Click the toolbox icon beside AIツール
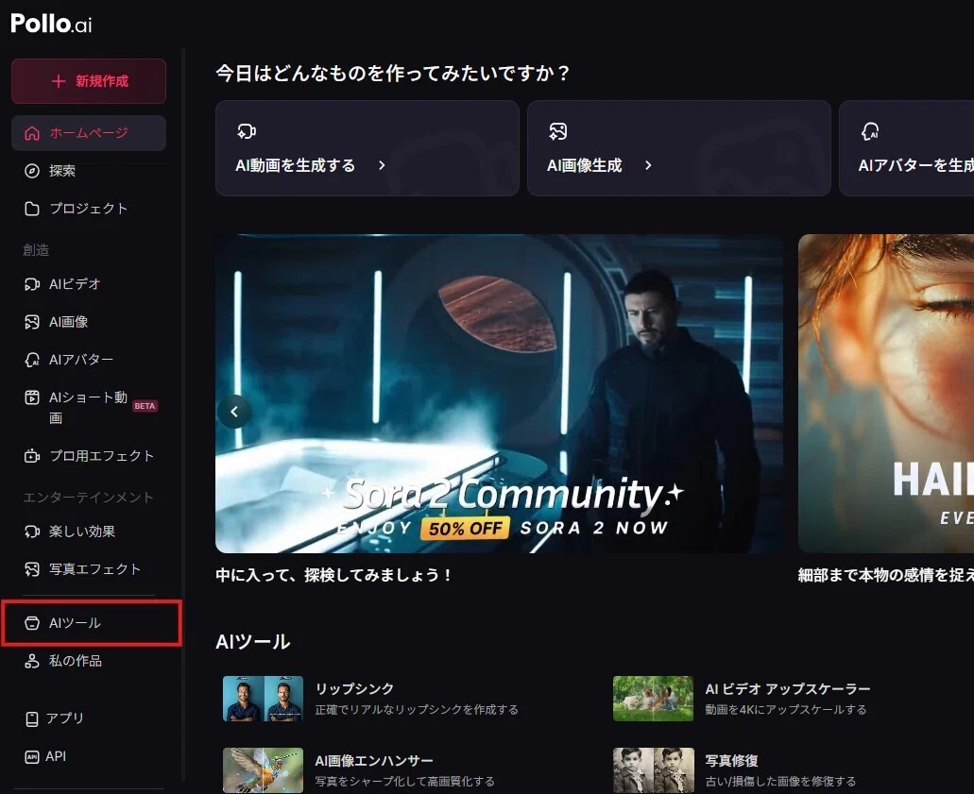Image resolution: width=974 pixels, height=794 pixels. point(32,623)
